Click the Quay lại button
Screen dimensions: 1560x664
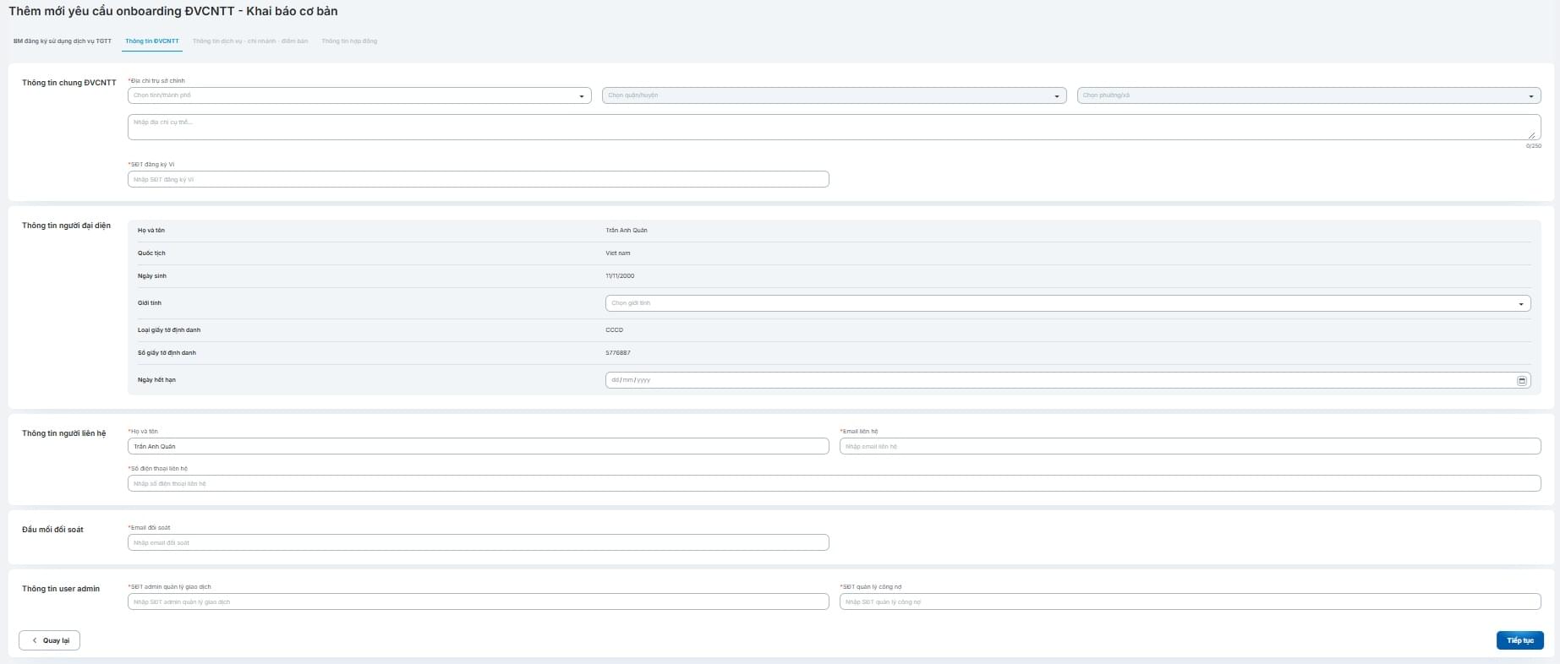(x=50, y=640)
